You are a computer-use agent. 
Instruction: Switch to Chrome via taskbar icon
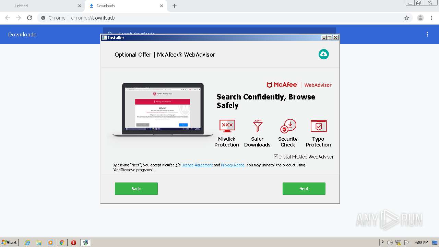(x=62, y=243)
